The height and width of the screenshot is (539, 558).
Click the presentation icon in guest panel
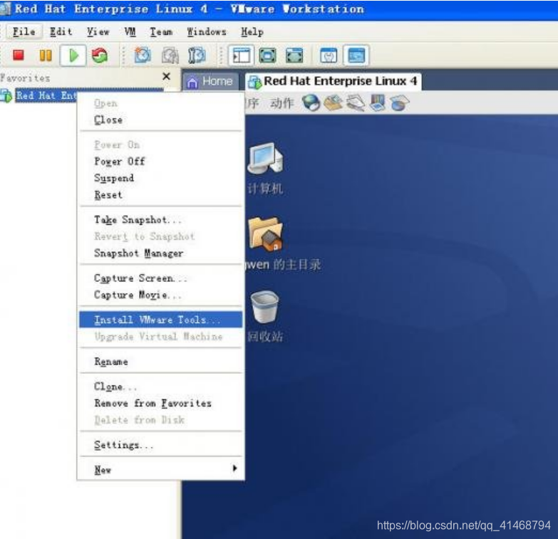tap(377, 103)
